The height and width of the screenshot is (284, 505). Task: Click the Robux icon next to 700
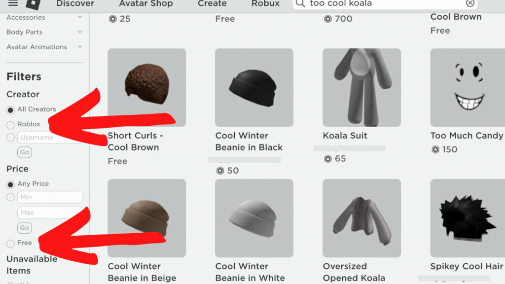tap(328, 19)
